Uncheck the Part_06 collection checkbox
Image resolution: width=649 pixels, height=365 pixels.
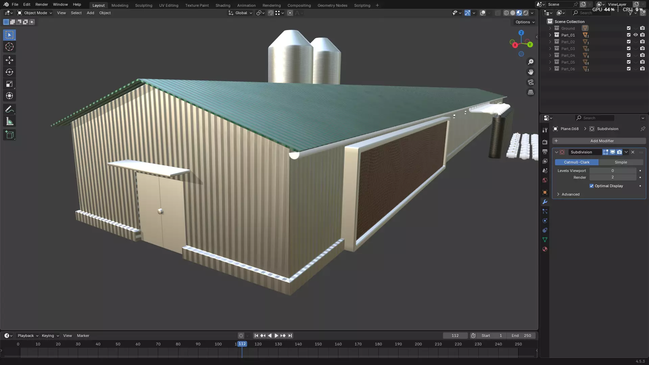point(629,69)
